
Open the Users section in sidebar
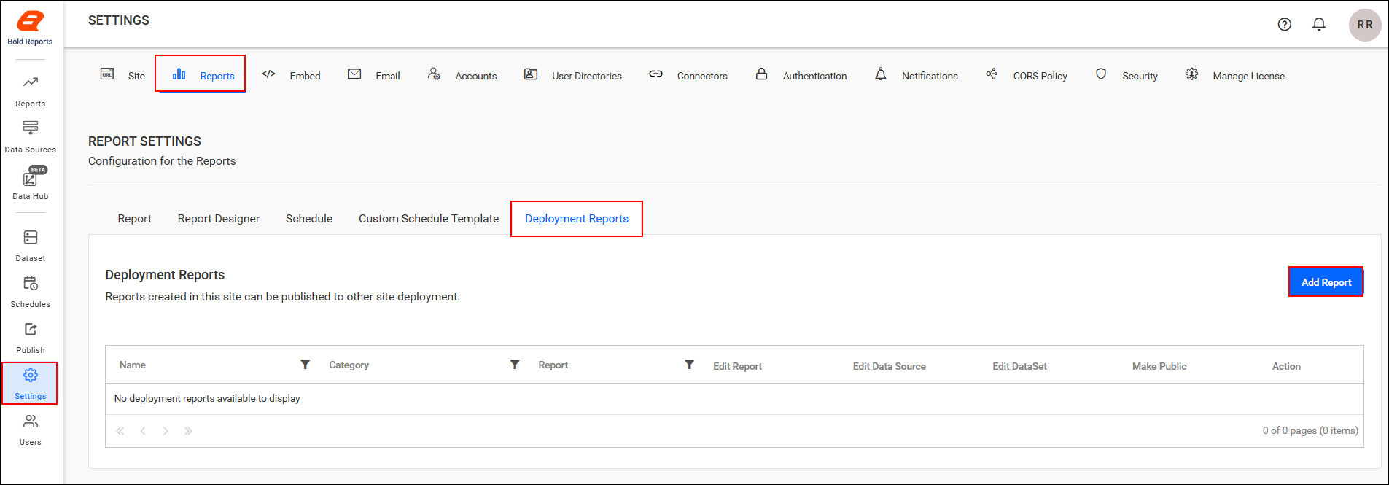(x=31, y=430)
